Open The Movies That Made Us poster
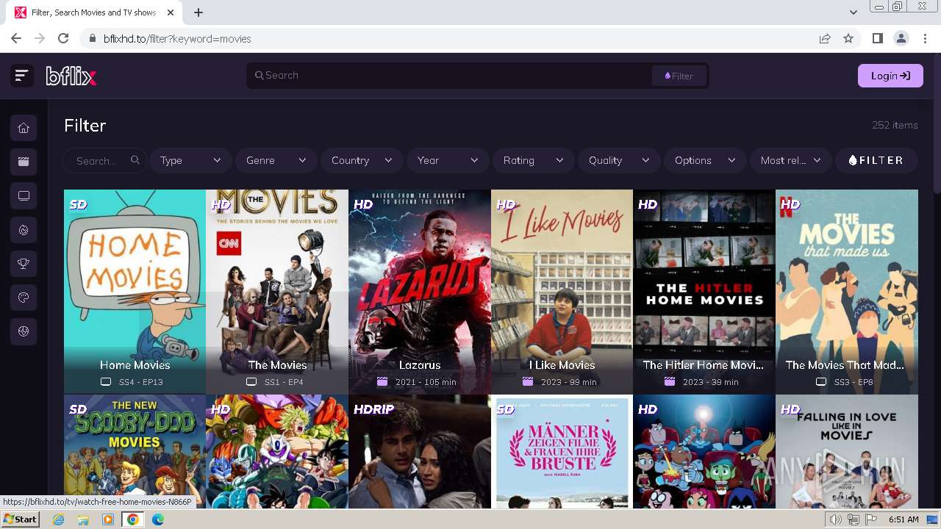The width and height of the screenshot is (941, 529). 847,292
